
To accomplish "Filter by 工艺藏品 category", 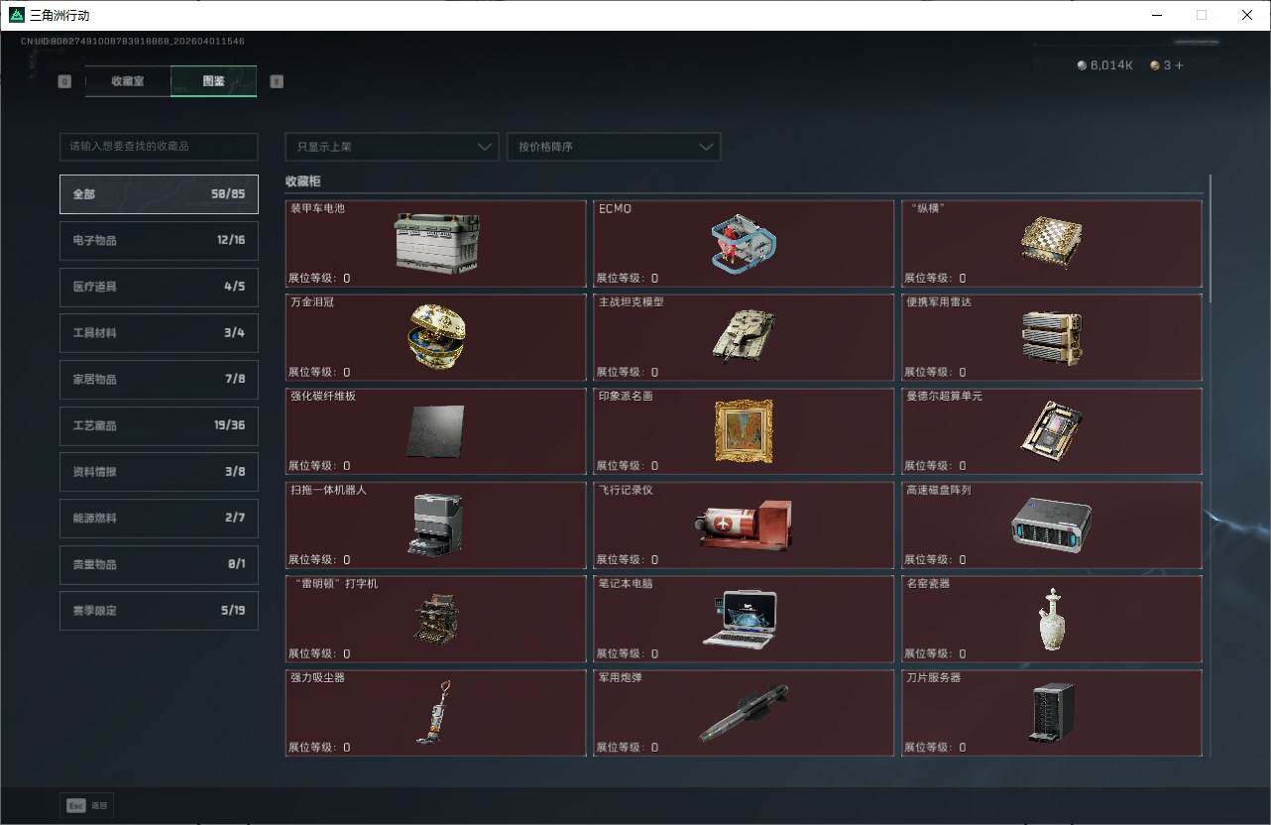I will click(159, 425).
